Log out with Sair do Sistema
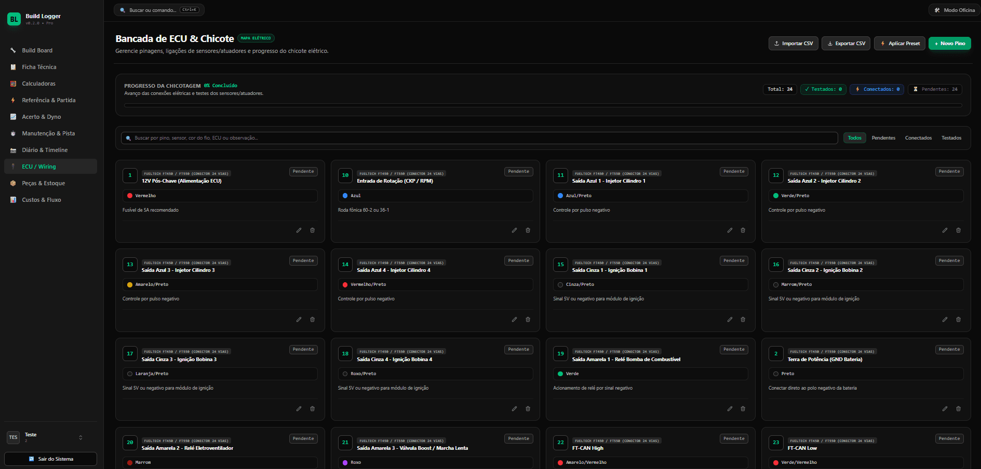Viewport: 981px width, 469px height. point(50,459)
